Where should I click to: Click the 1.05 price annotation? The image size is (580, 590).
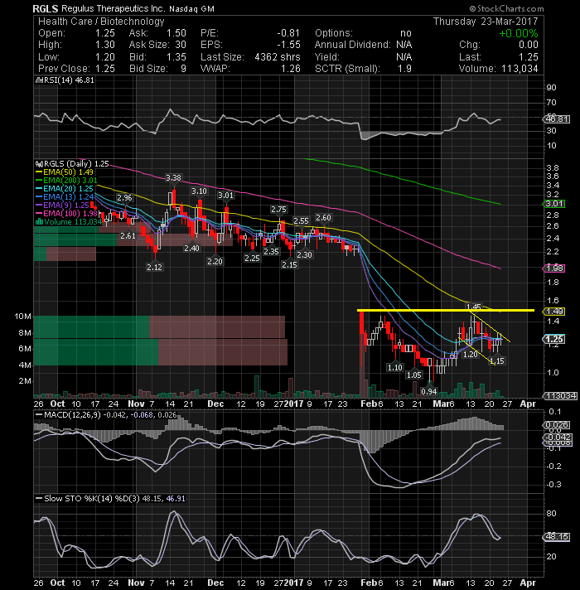413,375
